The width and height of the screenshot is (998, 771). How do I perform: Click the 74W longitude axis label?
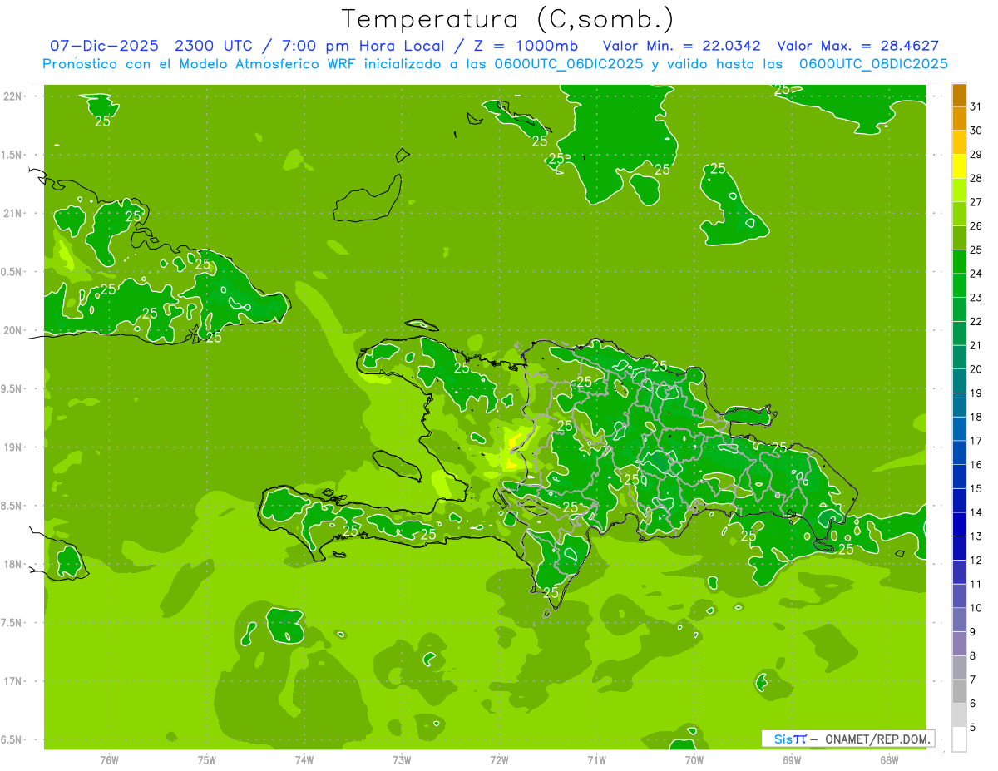coord(304,759)
